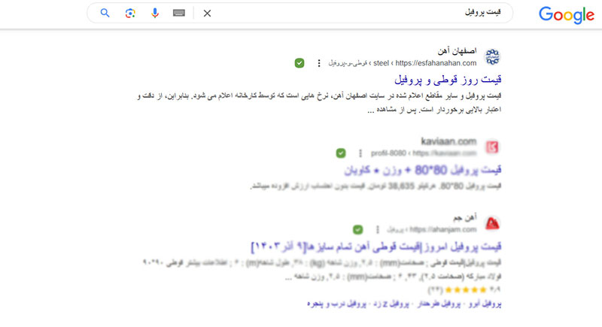
Task: Open result قیمت روز قوطی و پروفیل
Action: (448, 80)
